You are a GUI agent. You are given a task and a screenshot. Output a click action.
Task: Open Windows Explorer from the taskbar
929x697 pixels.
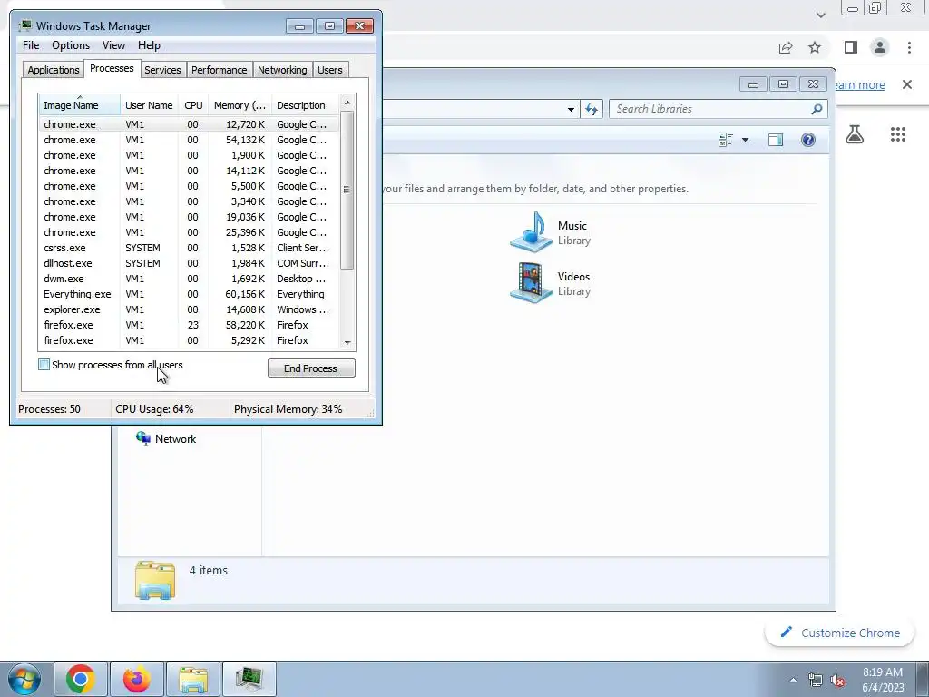click(193, 679)
